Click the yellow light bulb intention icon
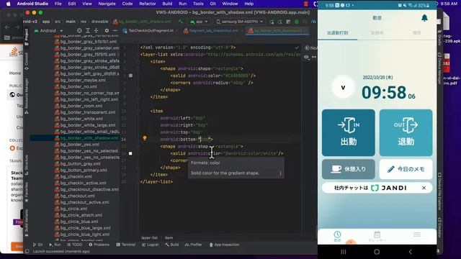Viewport: 461px width, 259px height. pyautogui.click(x=145, y=138)
